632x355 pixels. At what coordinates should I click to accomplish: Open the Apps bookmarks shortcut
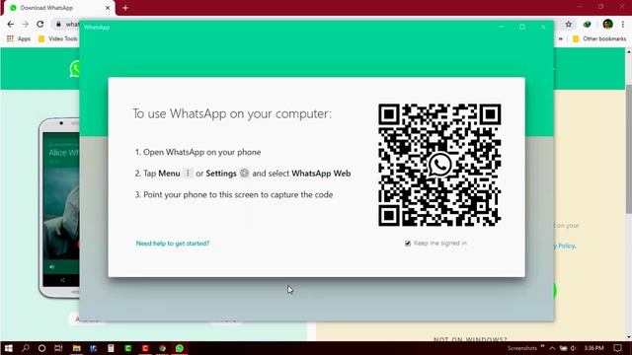pos(19,38)
